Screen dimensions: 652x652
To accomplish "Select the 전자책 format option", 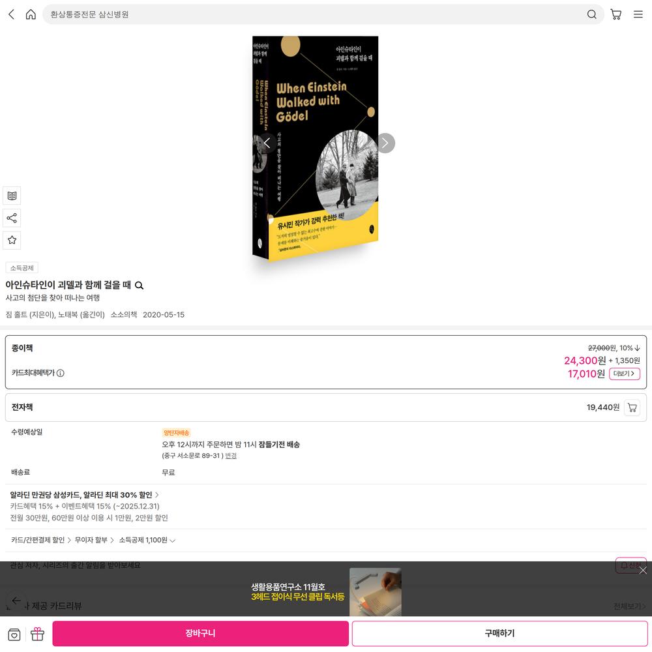I will pyautogui.click(x=325, y=407).
